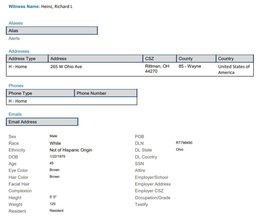Image resolution: width=256 pixels, height=216 pixels.
Task: Click the Alias column header
Action: (51, 30)
